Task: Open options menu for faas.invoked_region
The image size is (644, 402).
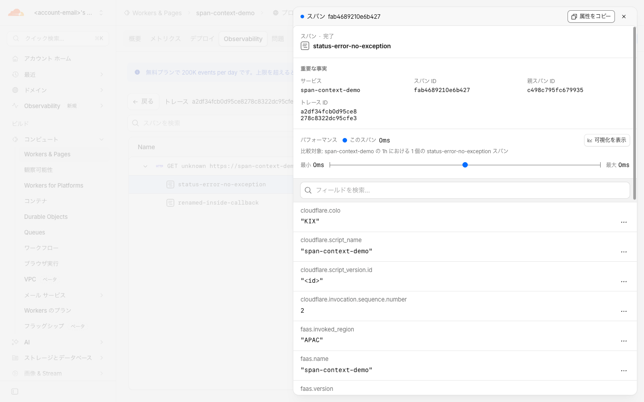Action: click(624, 341)
